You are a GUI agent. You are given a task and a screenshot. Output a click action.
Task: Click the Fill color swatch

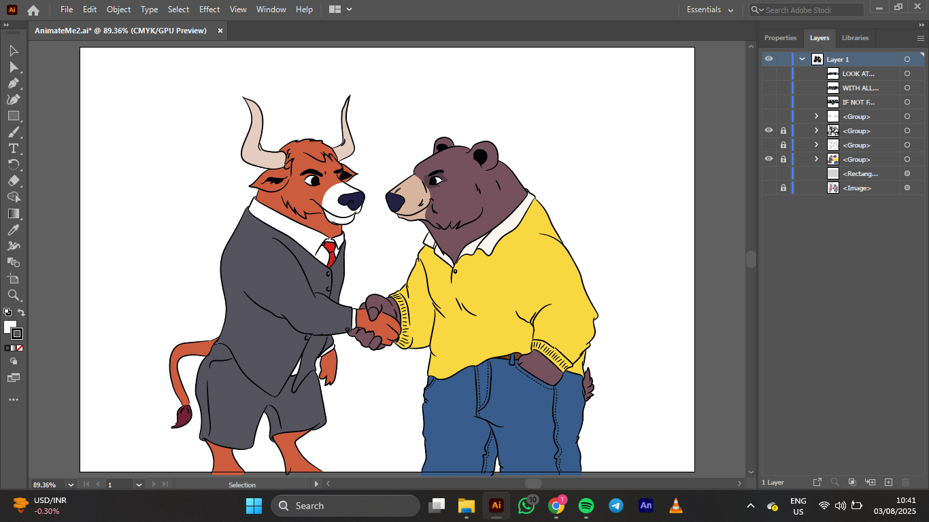[x=10, y=327]
